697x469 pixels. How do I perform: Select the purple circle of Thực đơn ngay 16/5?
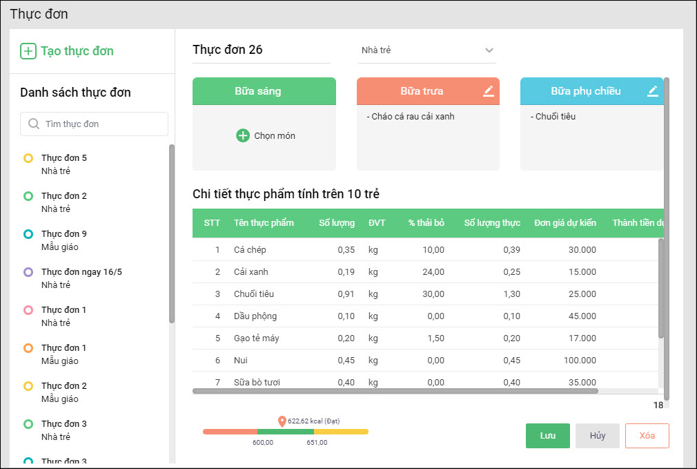28,272
